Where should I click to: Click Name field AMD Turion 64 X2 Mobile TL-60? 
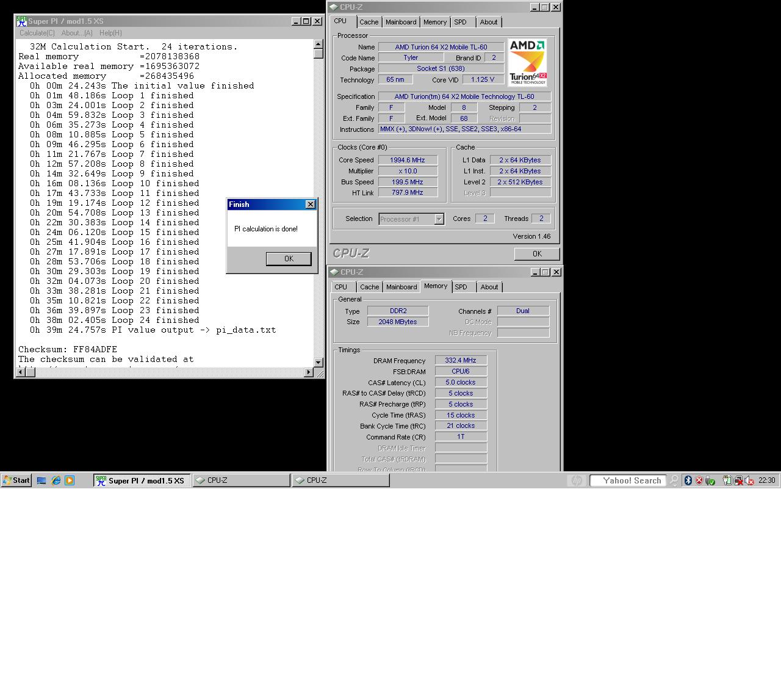441,47
